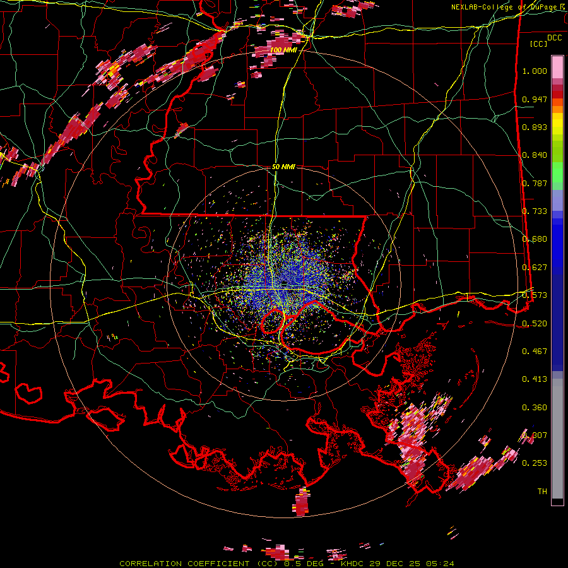Click the [CC] units label
568x568 pixels.
[539, 44]
